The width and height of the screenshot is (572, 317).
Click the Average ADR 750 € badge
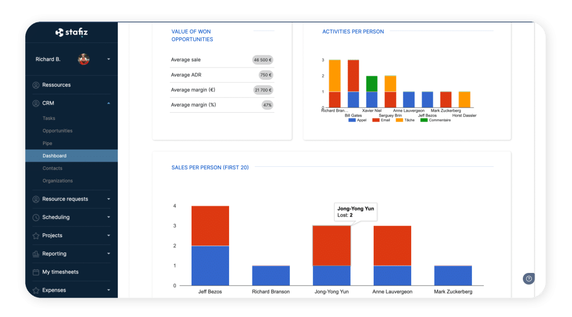[x=266, y=75]
